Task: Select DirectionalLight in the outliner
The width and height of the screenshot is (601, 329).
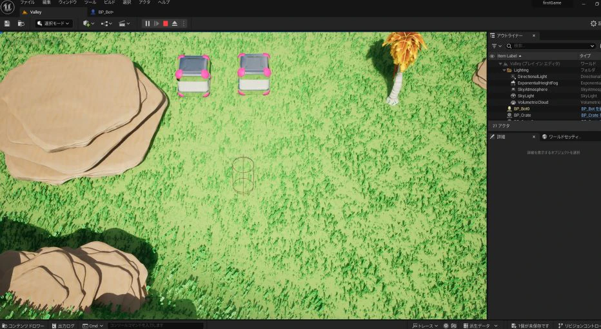Action: click(x=532, y=77)
